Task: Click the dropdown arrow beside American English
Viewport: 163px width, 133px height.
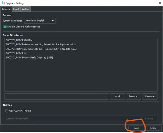Action: [53, 21]
